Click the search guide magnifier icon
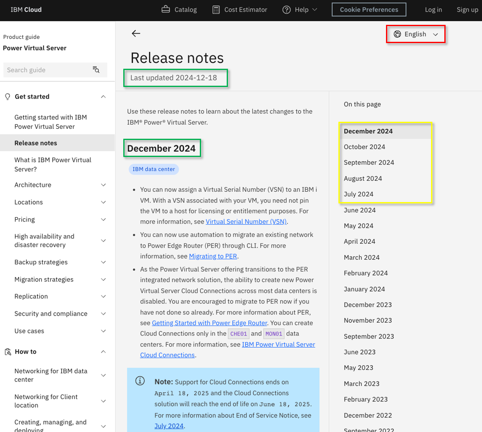The width and height of the screenshot is (482, 432). click(x=96, y=70)
